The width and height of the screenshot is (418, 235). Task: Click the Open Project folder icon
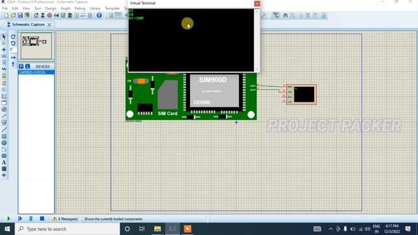13,16
